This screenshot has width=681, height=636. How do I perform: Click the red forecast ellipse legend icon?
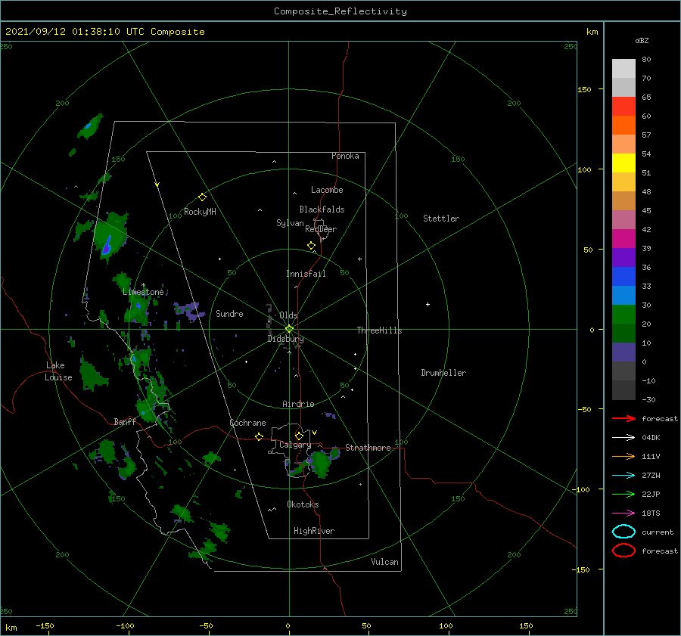(623, 551)
